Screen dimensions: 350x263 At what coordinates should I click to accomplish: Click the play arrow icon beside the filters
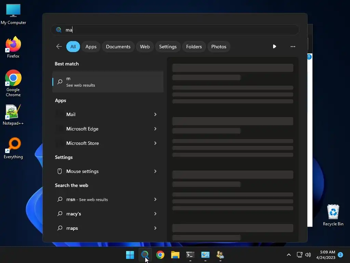(x=274, y=47)
